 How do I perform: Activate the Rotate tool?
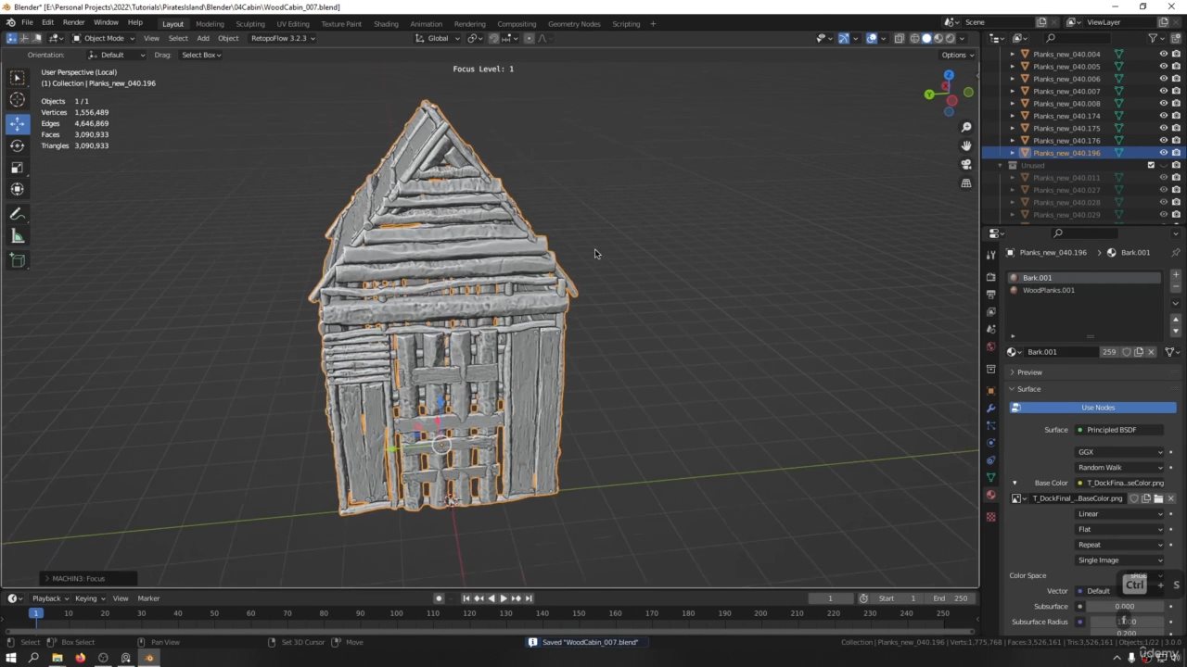coord(18,145)
